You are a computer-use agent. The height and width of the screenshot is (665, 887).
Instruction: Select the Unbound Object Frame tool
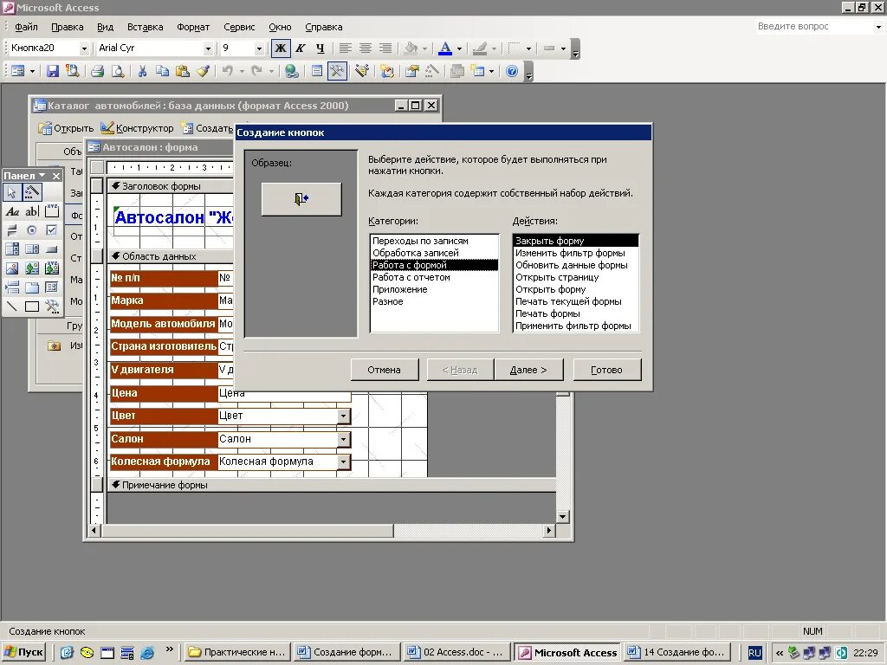coord(32,268)
